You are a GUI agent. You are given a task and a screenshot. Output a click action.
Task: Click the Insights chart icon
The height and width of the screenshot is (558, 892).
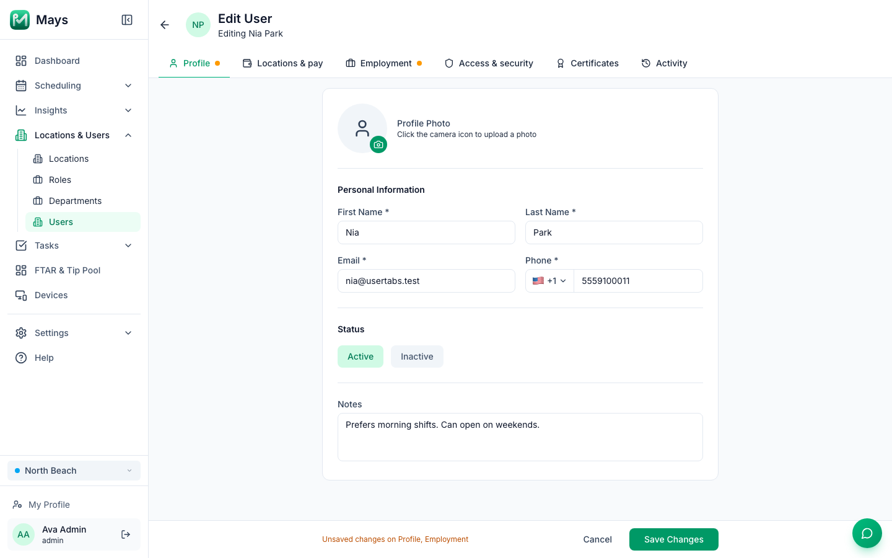(21, 110)
